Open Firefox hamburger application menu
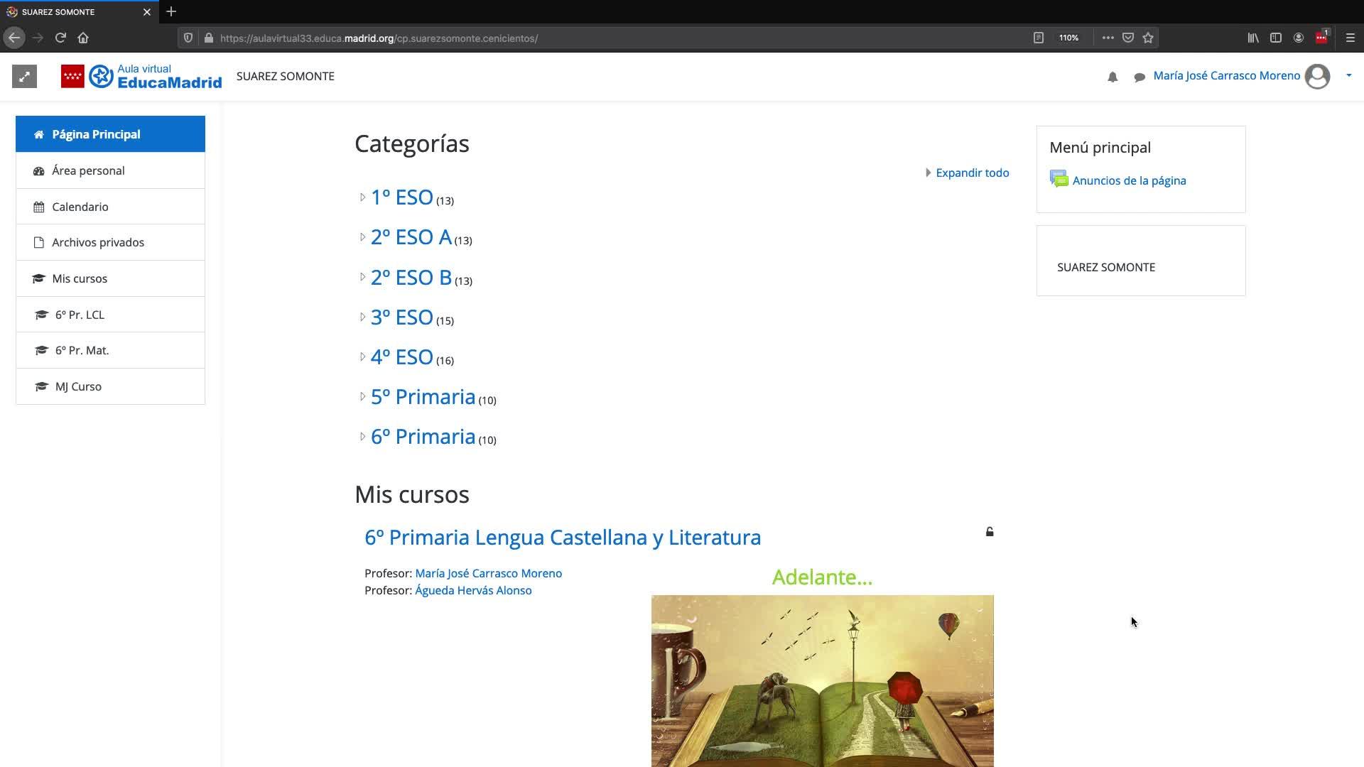Image resolution: width=1364 pixels, height=767 pixels. [x=1350, y=38]
